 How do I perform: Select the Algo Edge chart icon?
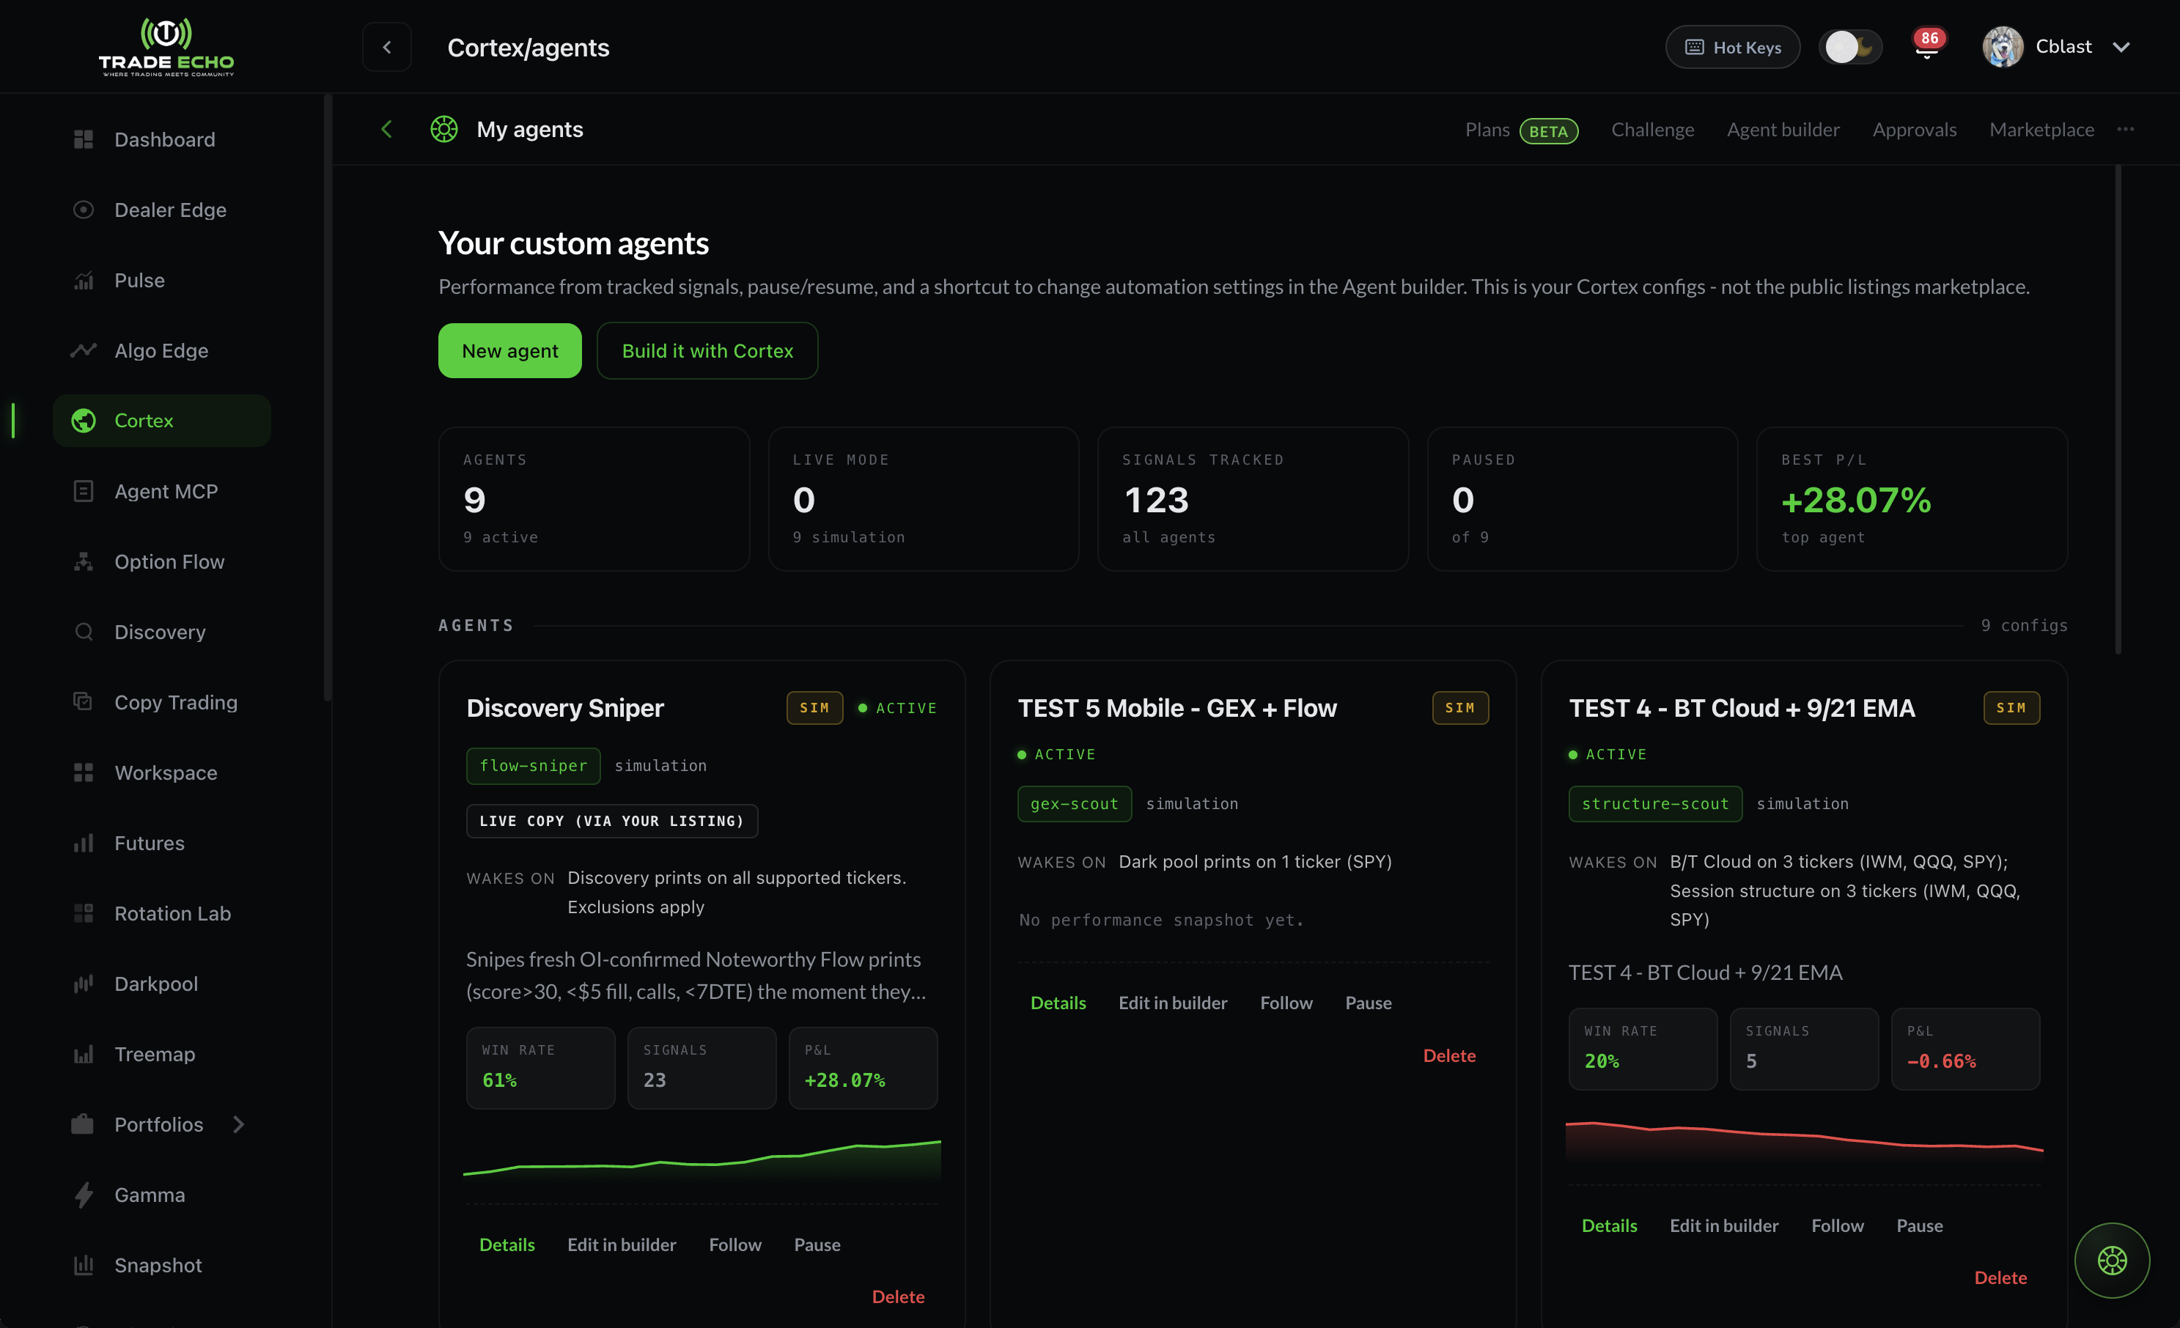pos(83,350)
